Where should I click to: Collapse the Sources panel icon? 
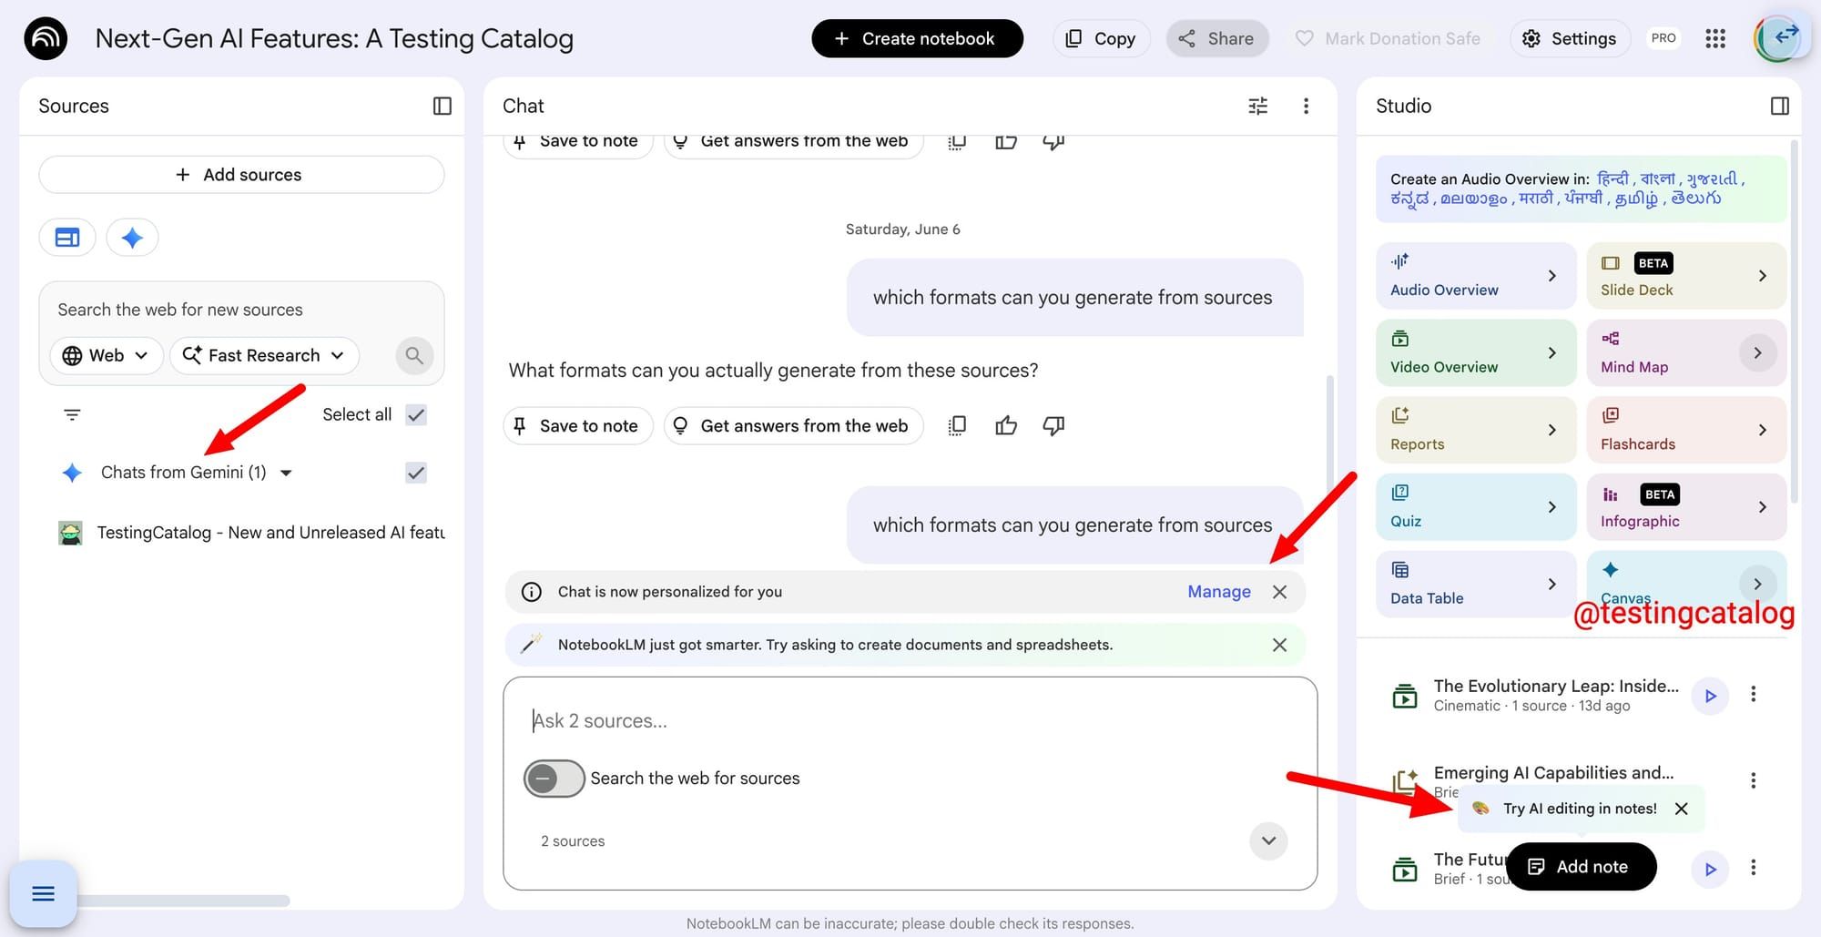pyautogui.click(x=442, y=107)
